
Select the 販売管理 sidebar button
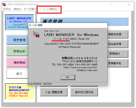point(18,40)
